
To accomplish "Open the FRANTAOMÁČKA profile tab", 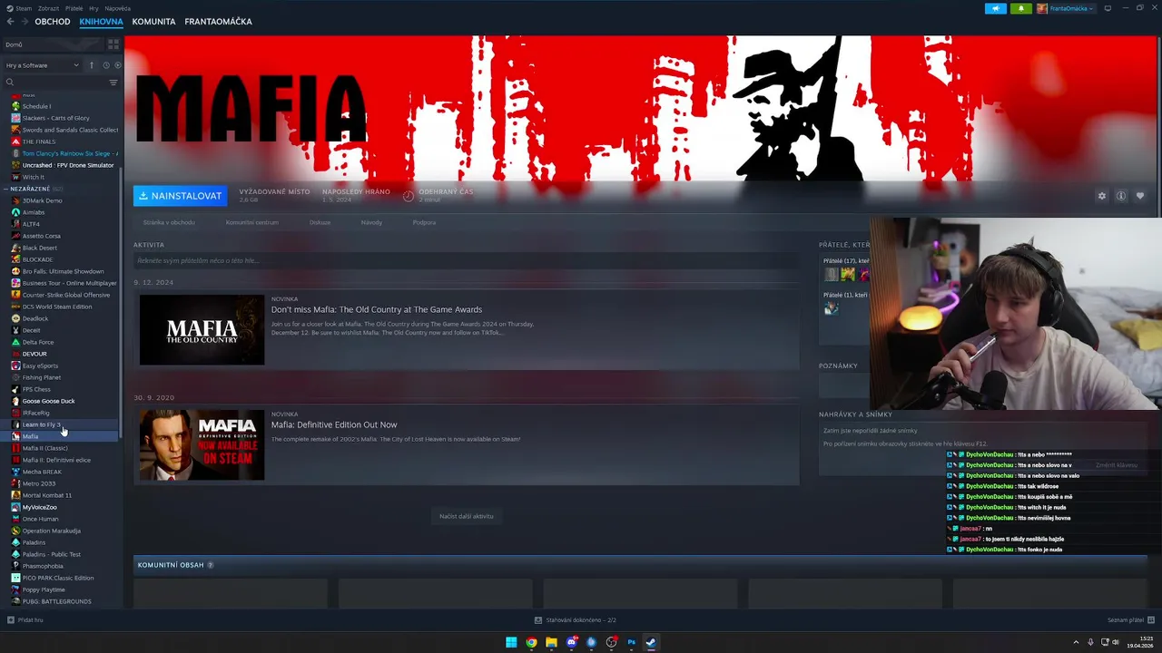I will [218, 22].
